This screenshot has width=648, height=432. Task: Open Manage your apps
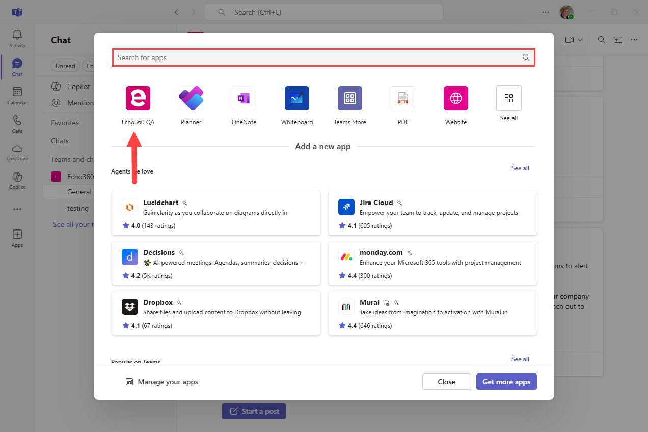162,382
